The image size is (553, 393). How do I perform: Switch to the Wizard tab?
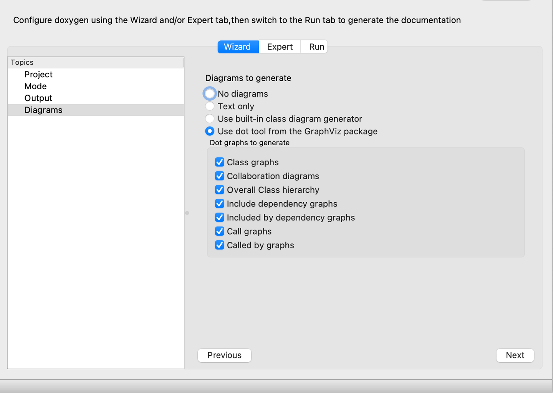[238, 47]
